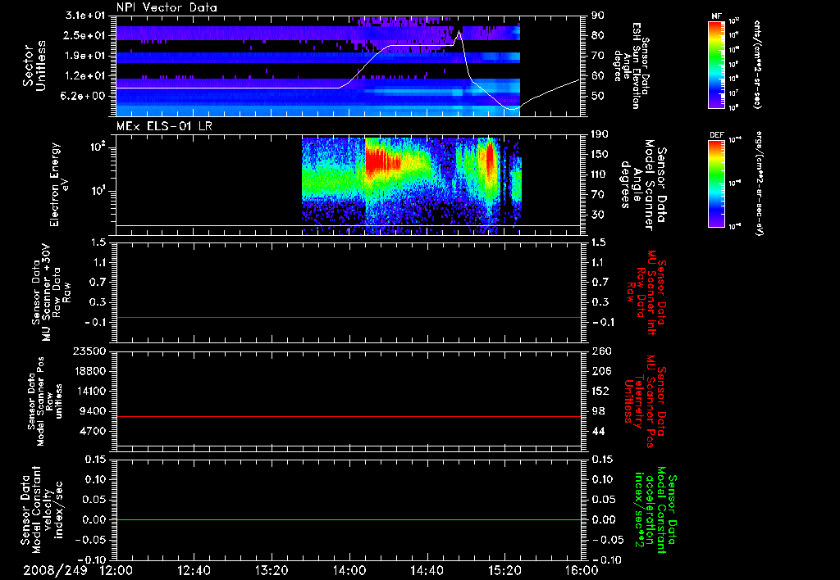Click the red "MU Scanner Inh Raw Data" axis title
The image size is (840, 580).
tap(645, 292)
